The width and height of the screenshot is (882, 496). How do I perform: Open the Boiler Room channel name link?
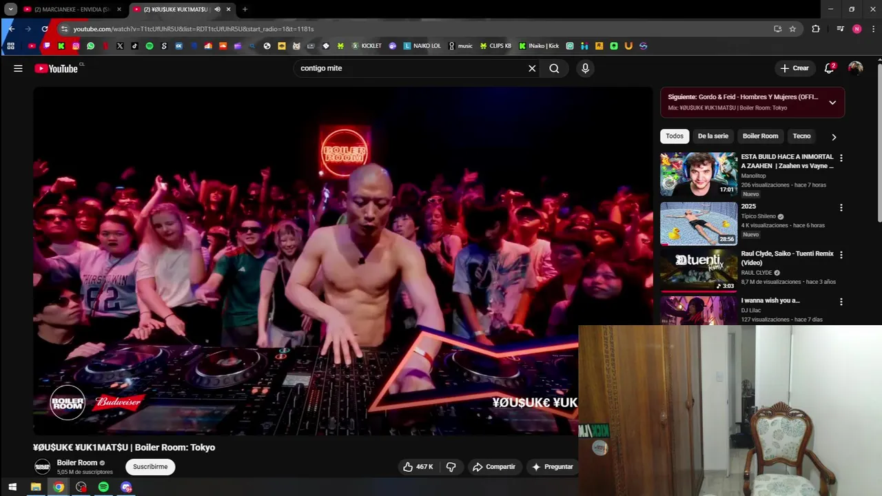coord(76,463)
